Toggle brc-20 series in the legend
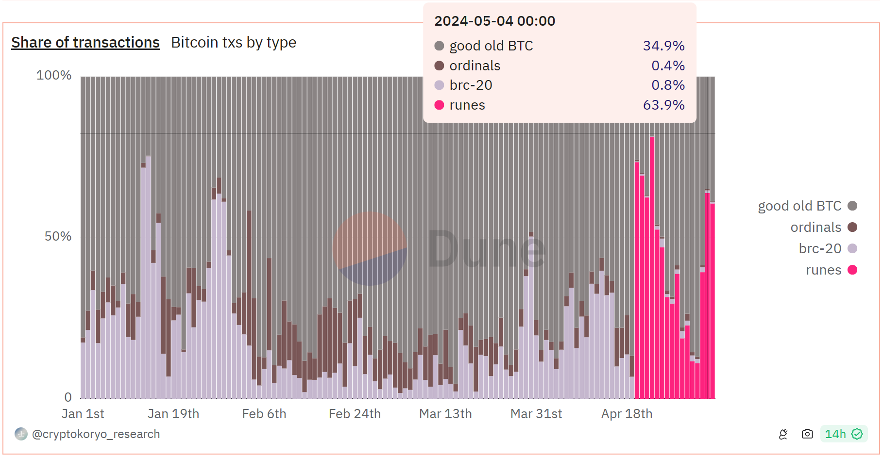This screenshot has height=456, width=882. click(820, 249)
